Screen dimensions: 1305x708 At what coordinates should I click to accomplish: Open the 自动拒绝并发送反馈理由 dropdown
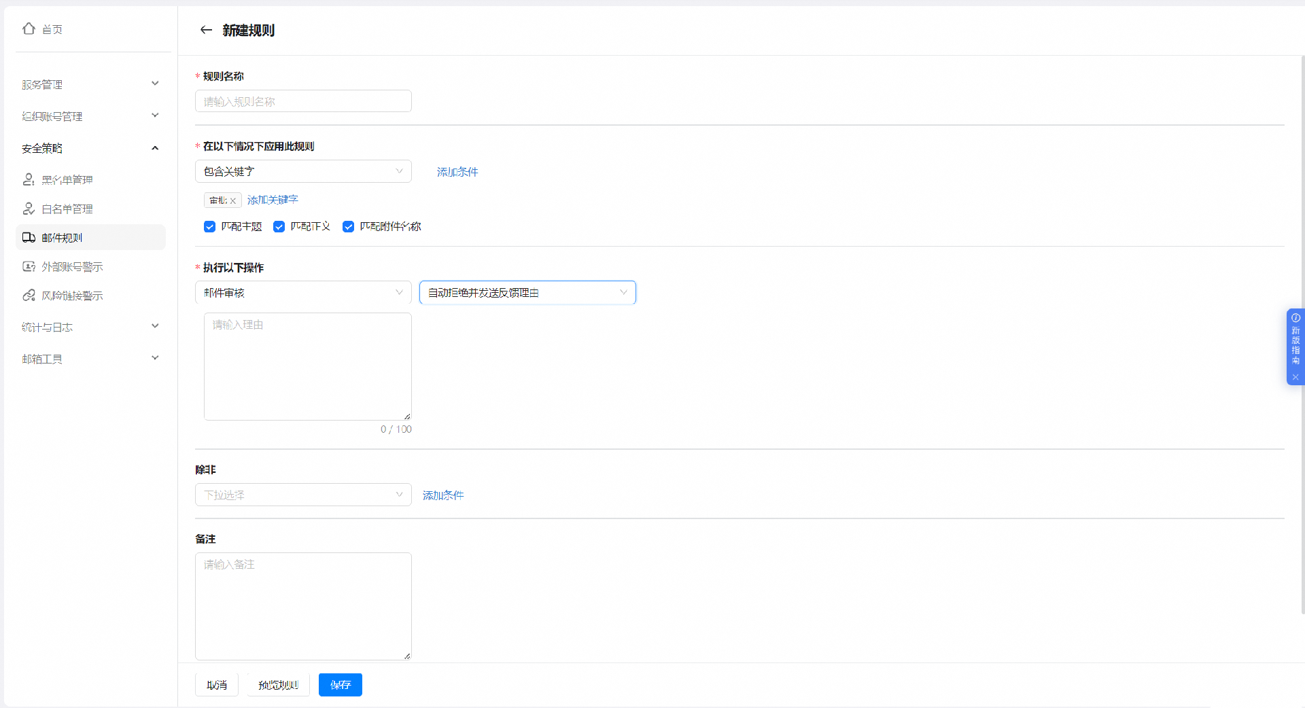click(x=527, y=293)
